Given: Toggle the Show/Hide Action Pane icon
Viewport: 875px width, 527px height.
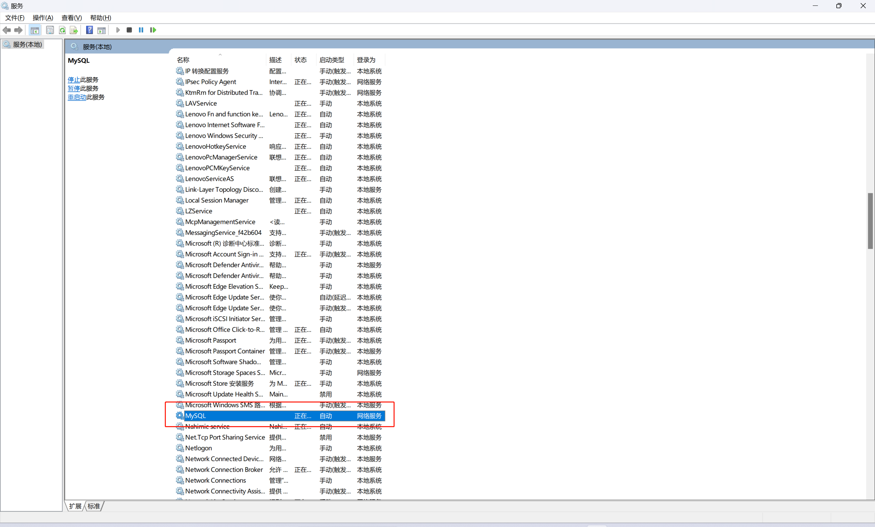Looking at the screenshot, I should (x=102, y=30).
